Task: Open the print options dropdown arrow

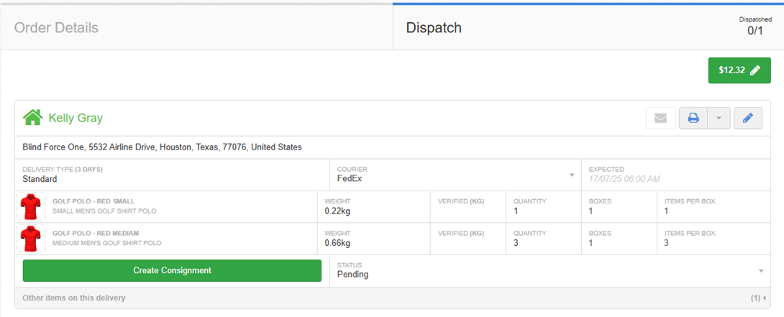Action: pos(719,118)
